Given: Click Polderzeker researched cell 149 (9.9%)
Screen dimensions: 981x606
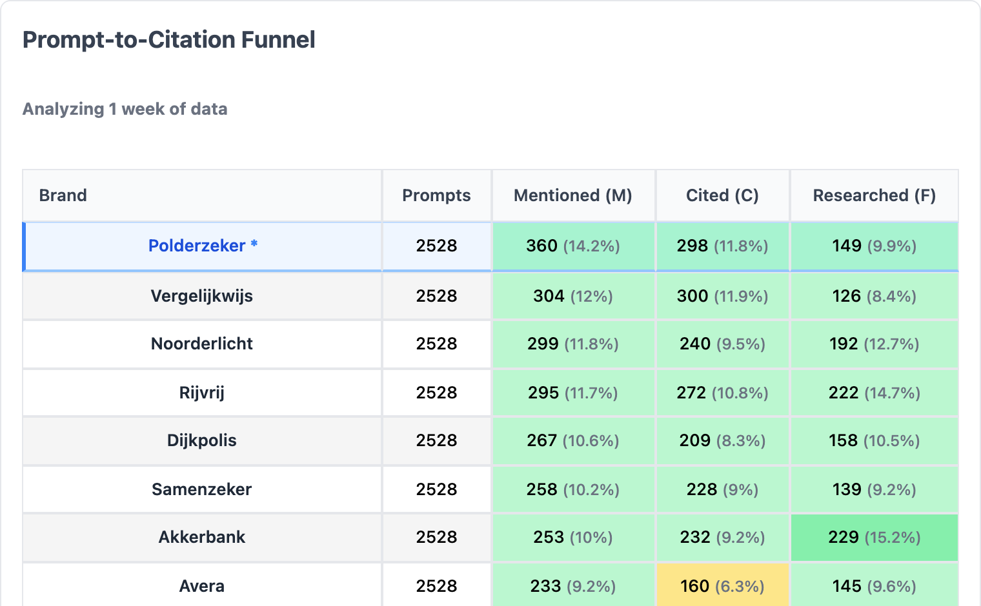Looking at the screenshot, I should 875,246.
